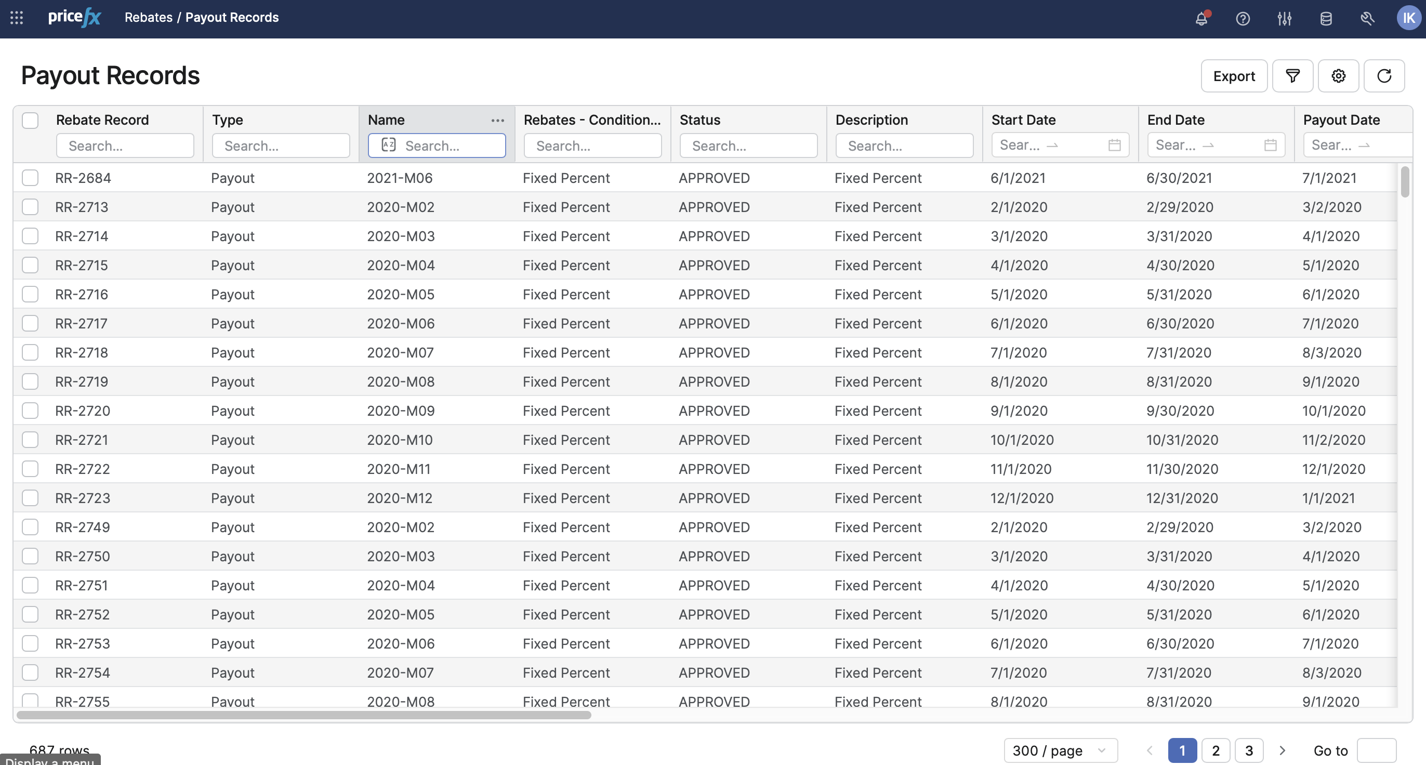Viewport: 1426px width, 765px height.
Task: Click the database icon in header
Action: pos(1326,18)
